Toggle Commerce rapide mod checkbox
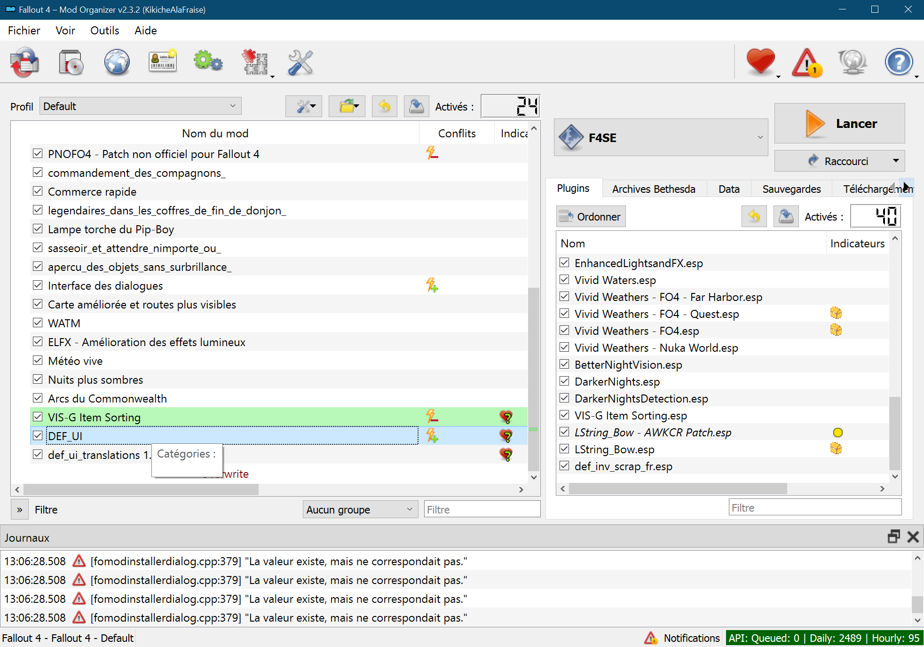The height and width of the screenshot is (647, 924). [38, 191]
